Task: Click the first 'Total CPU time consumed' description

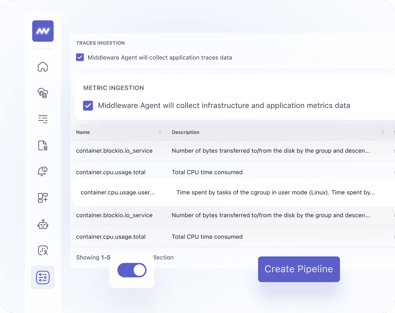Action: [207, 172]
